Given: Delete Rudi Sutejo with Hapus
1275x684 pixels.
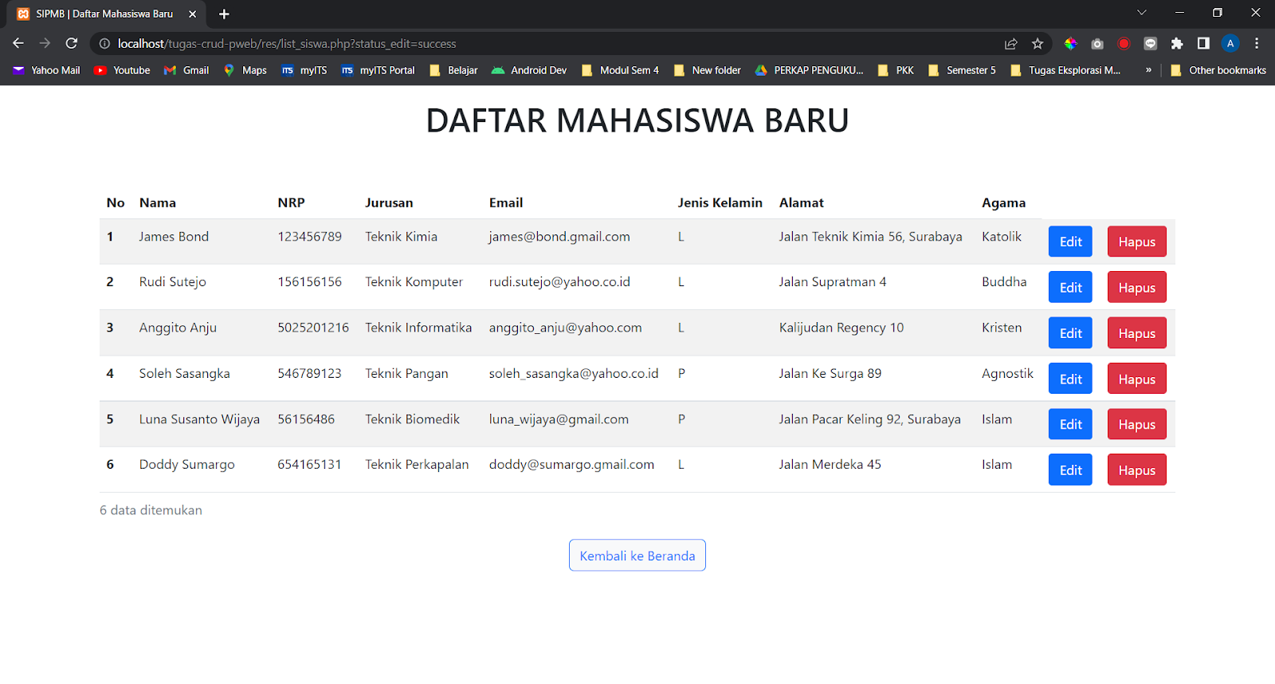Looking at the screenshot, I should (x=1136, y=288).
